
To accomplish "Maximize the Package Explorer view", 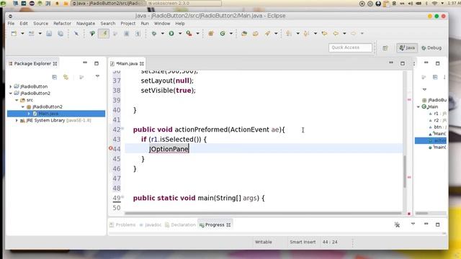I will pos(97,63).
